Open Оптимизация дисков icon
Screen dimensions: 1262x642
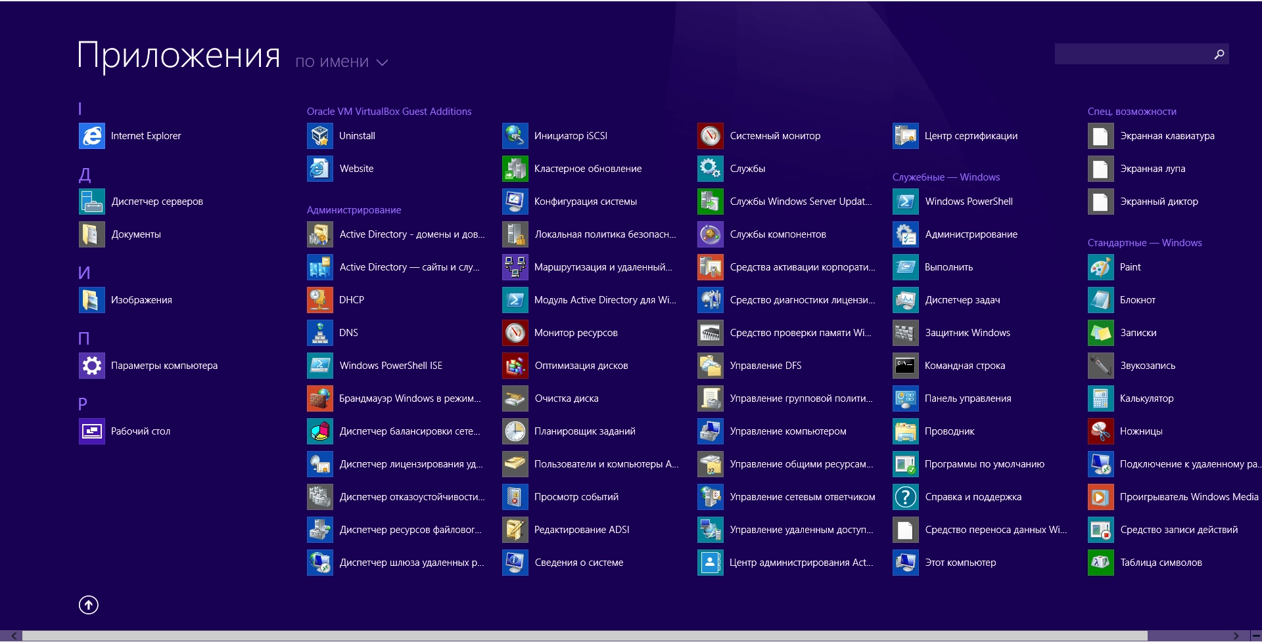point(515,366)
